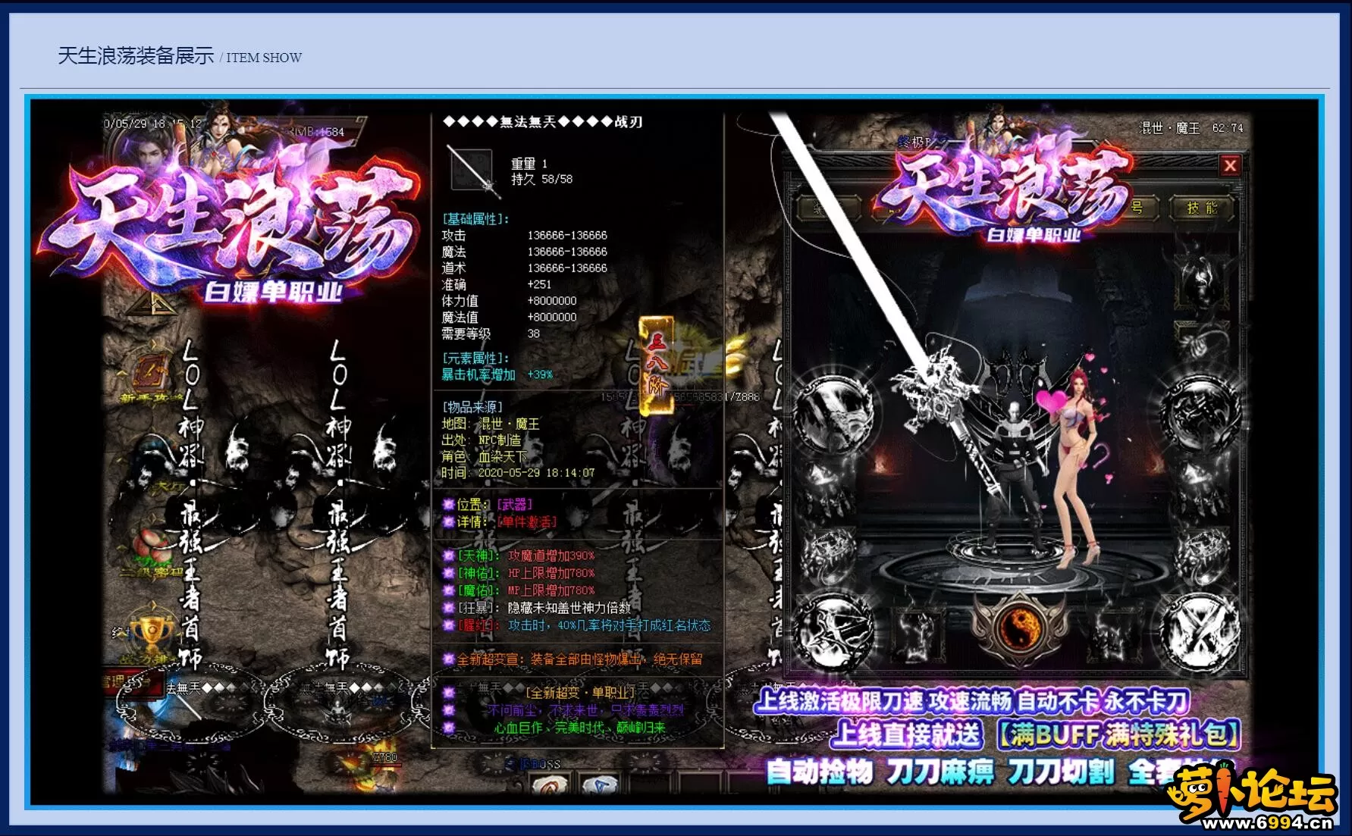Click the 【满BUFF满特殊礼包】 banner text

(1118, 734)
